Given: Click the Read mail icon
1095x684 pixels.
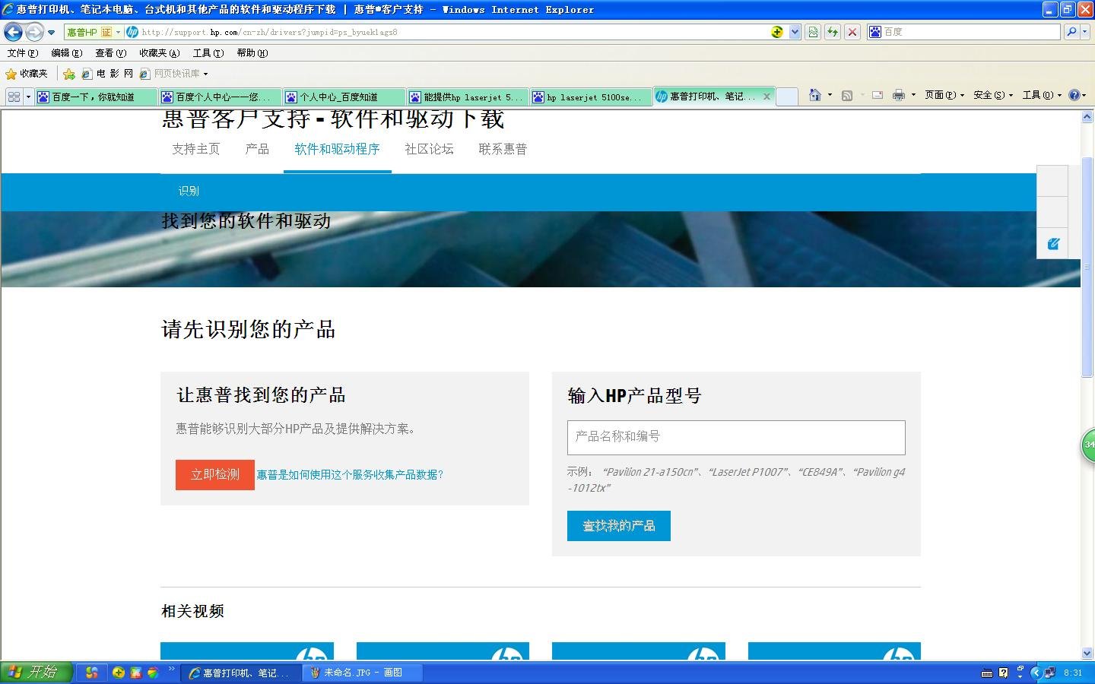Looking at the screenshot, I should (878, 95).
